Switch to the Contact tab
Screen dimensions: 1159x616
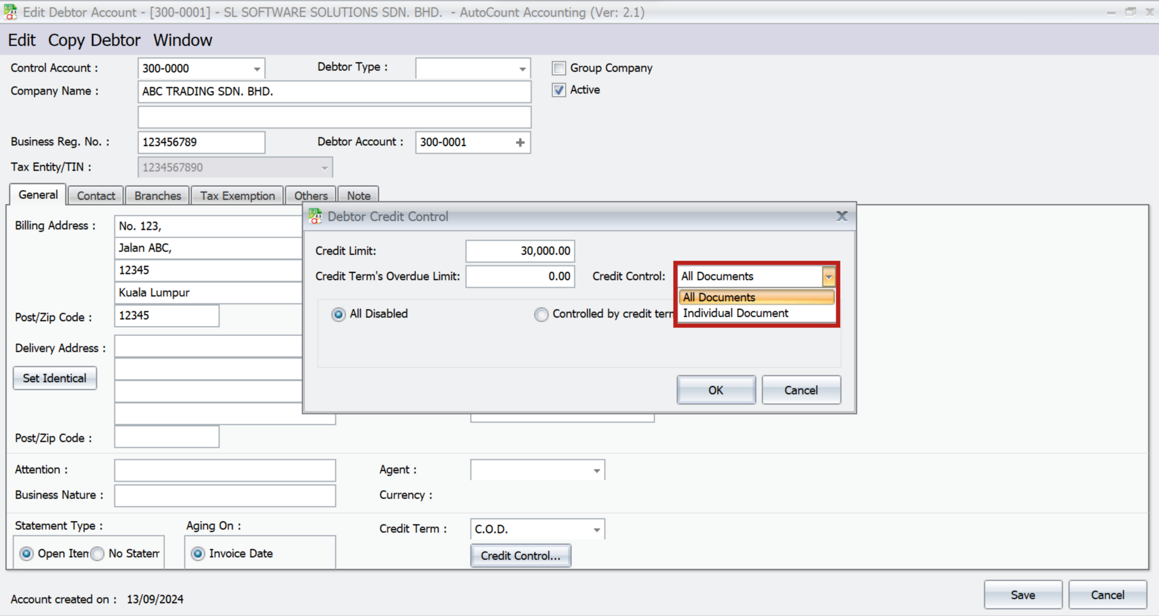96,196
